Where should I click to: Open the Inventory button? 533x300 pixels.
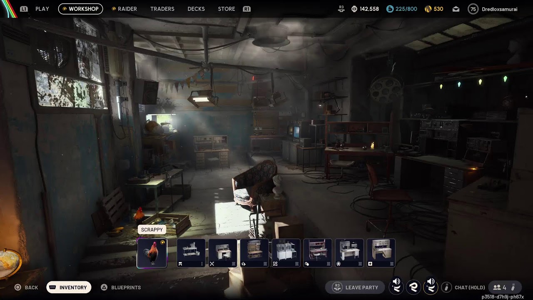click(x=69, y=287)
